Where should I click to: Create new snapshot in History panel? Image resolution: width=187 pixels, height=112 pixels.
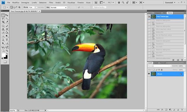[x=178, y=60]
